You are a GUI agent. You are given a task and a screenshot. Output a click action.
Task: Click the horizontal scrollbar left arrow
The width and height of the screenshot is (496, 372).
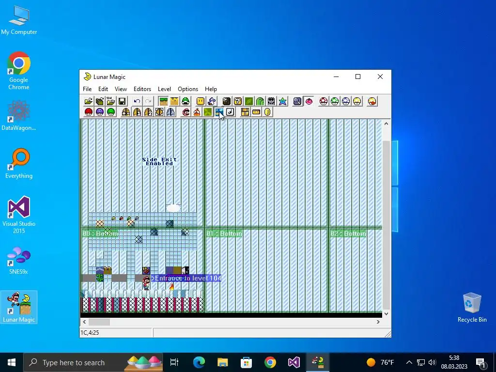click(x=84, y=322)
